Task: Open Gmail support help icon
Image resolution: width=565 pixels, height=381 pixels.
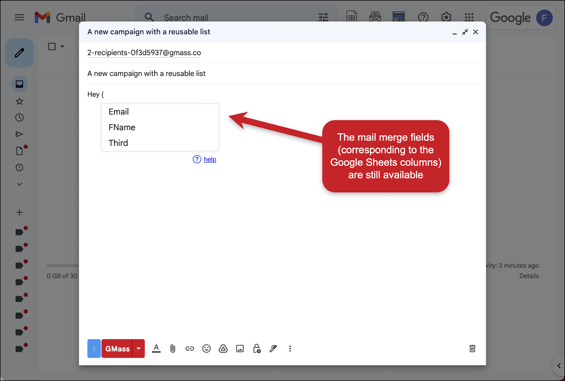Action: coord(423,17)
